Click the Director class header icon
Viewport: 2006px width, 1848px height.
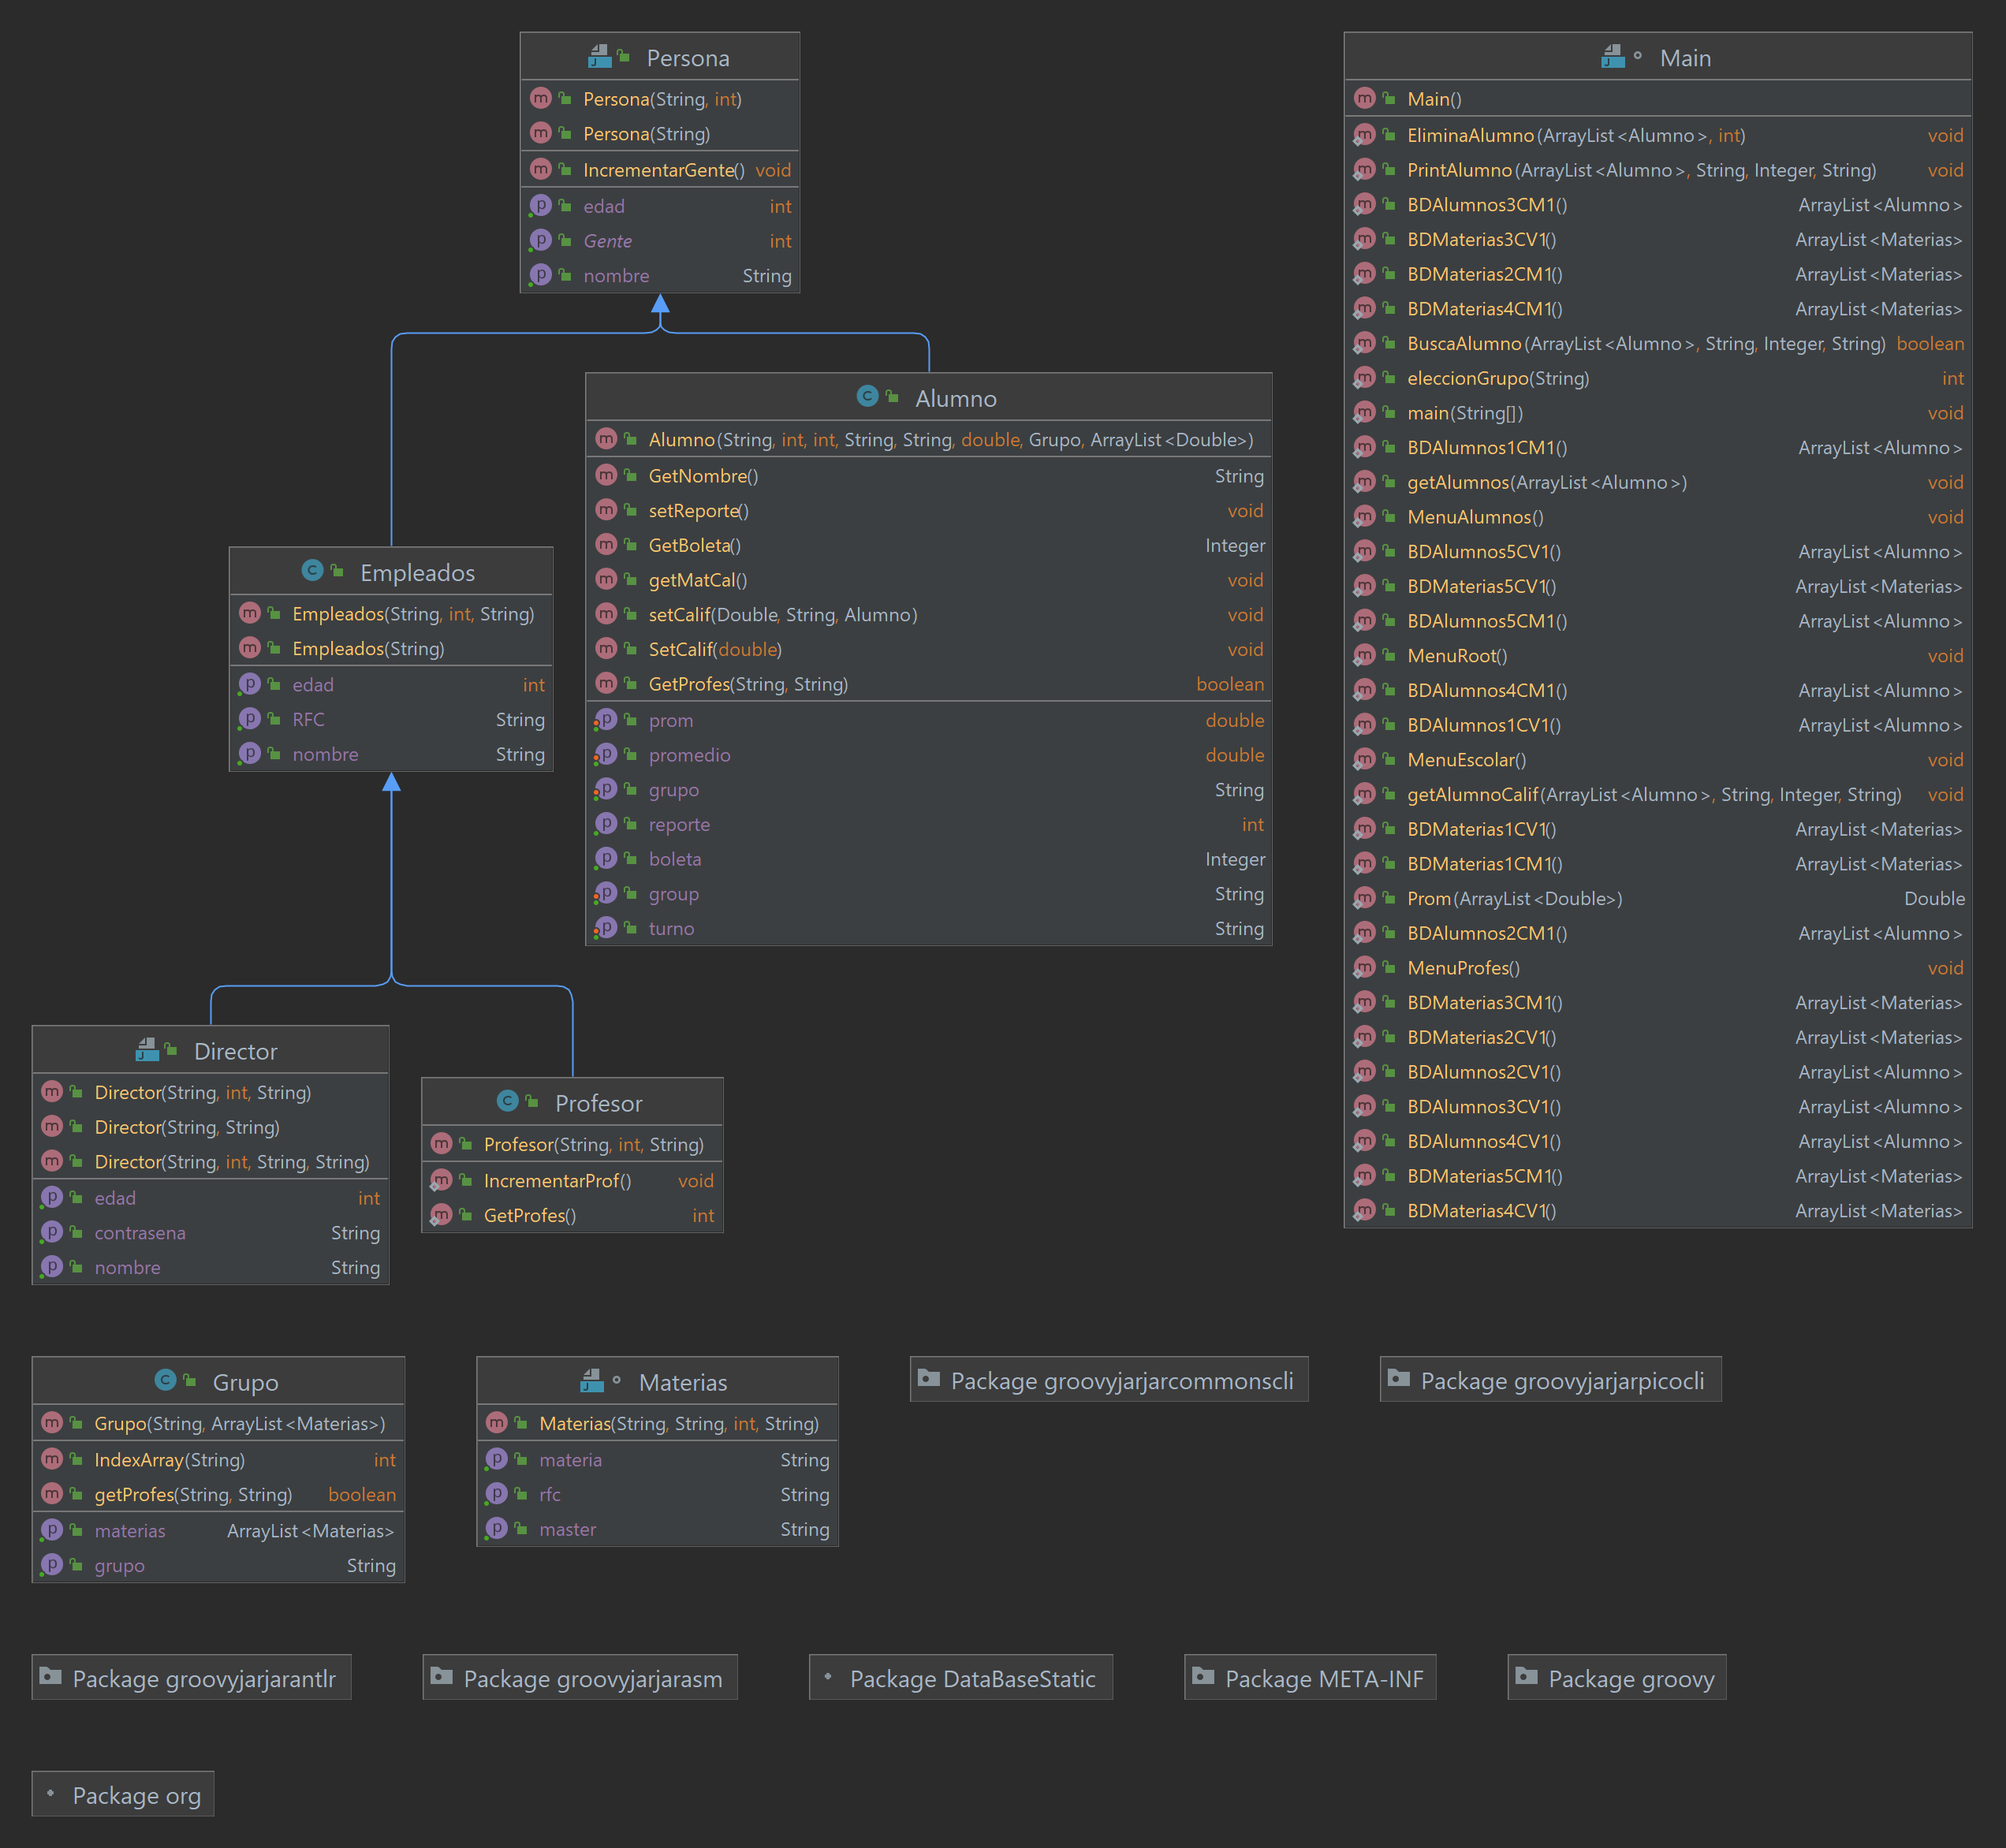tap(147, 1050)
